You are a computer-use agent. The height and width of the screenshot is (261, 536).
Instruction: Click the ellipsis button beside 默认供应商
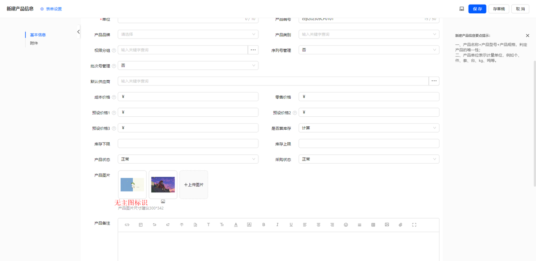[434, 81]
